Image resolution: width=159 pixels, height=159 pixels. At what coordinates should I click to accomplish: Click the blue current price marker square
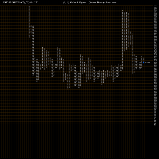click(x=144, y=63)
